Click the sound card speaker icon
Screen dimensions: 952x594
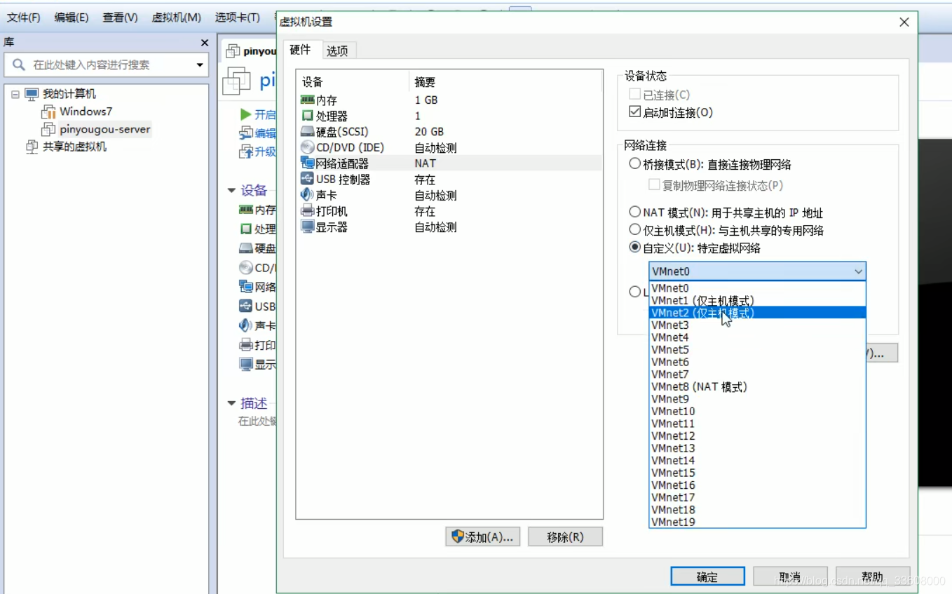[x=307, y=195]
